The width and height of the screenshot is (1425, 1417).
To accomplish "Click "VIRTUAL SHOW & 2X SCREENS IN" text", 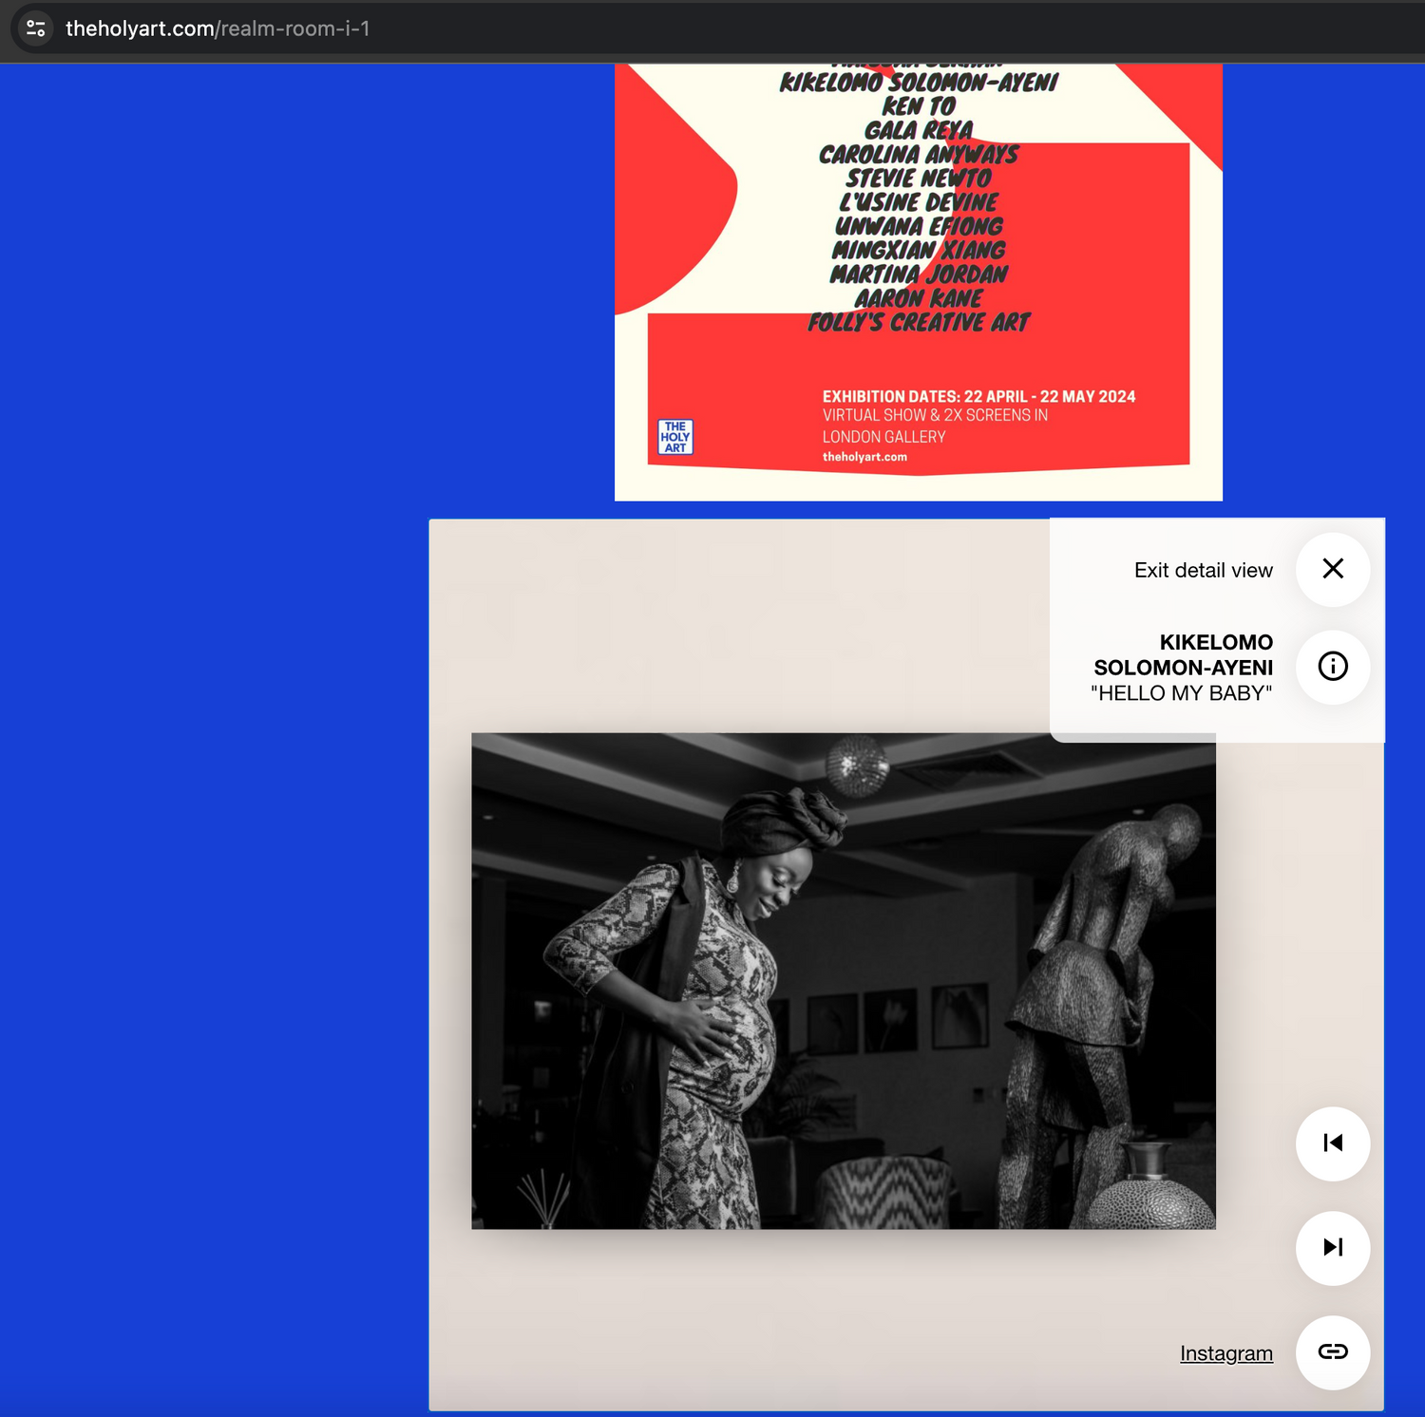I will tap(935, 415).
